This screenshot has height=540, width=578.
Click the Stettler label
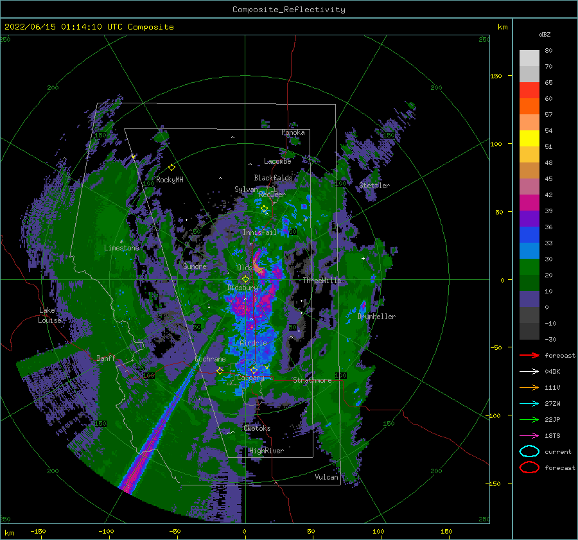[374, 186]
